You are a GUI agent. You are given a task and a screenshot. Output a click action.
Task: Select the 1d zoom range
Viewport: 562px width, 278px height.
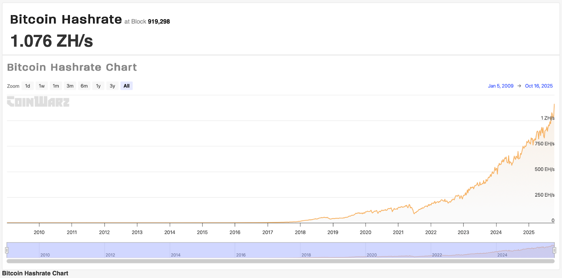point(27,86)
